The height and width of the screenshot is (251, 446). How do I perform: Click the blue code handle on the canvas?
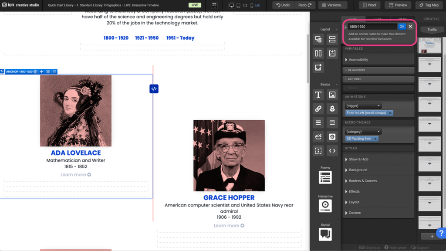[154, 89]
